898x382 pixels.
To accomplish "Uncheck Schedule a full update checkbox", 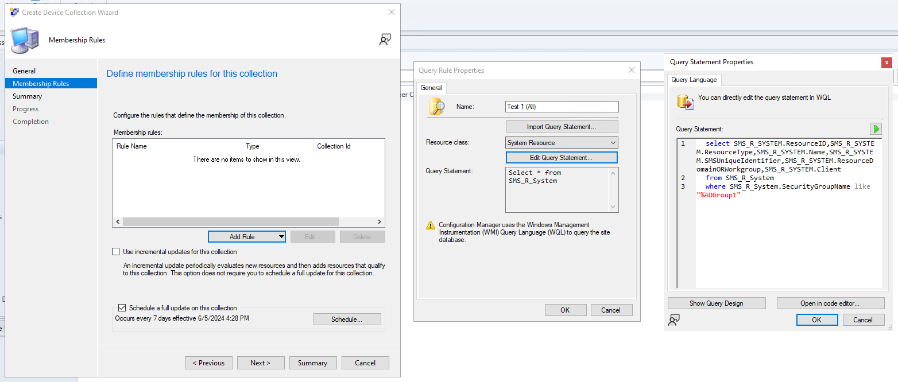I will point(122,308).
